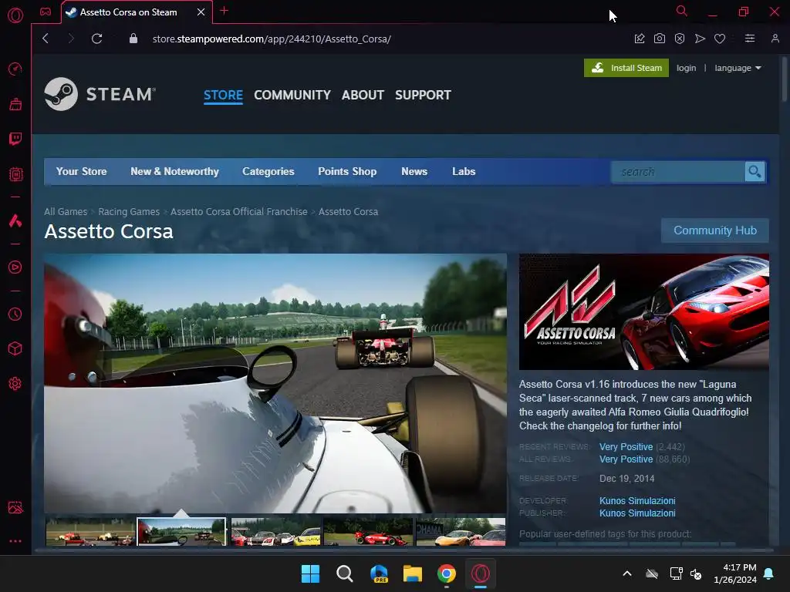Click in the Steam search field
Screen dimensions: 790x592
coord(677,172)
